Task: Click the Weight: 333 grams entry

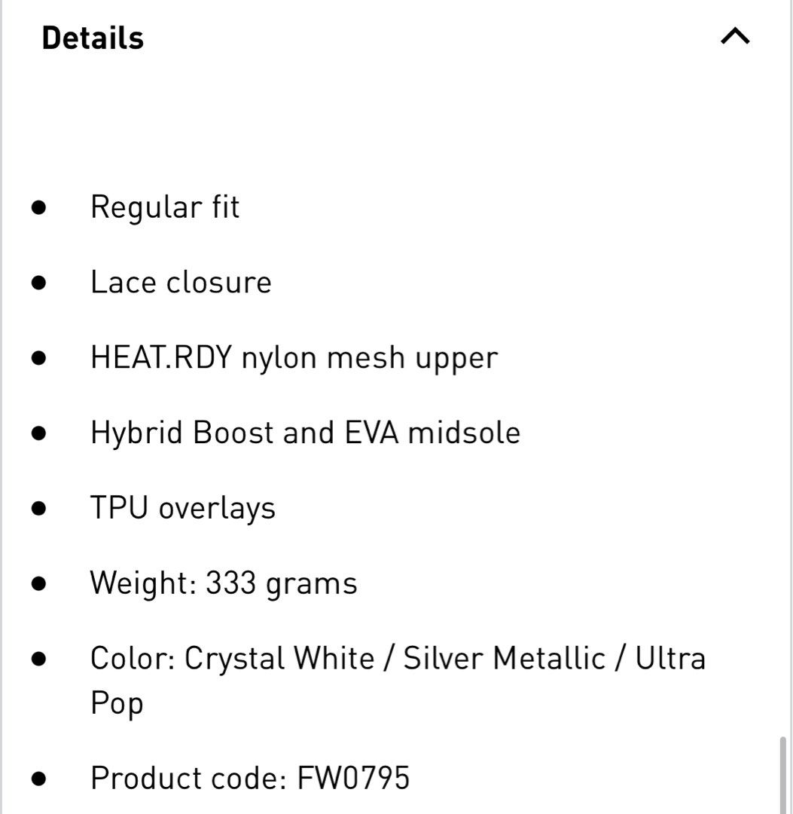Action: point(224,583)
